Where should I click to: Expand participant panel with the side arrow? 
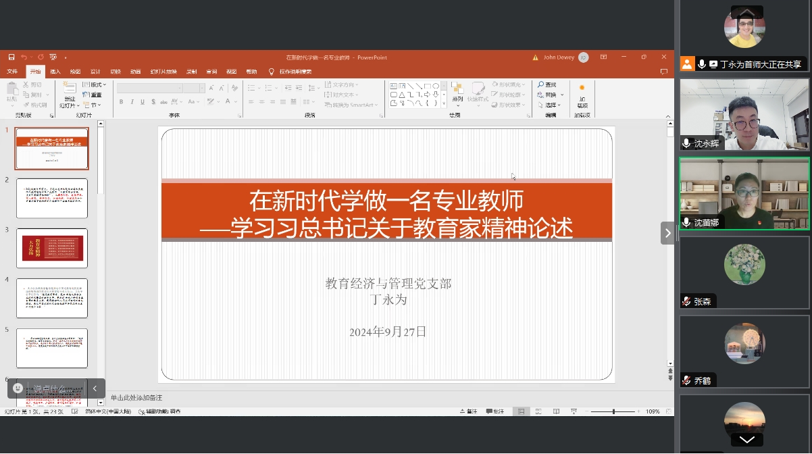pyautogui.click(x=667, y=233)
